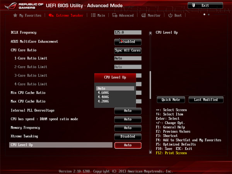Click the 2-Core Ratio Limit field

coord(128,67)
